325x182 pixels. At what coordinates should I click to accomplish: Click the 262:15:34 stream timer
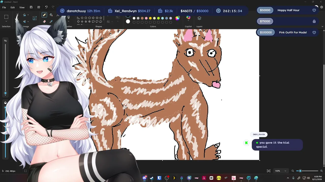(232, 11)
